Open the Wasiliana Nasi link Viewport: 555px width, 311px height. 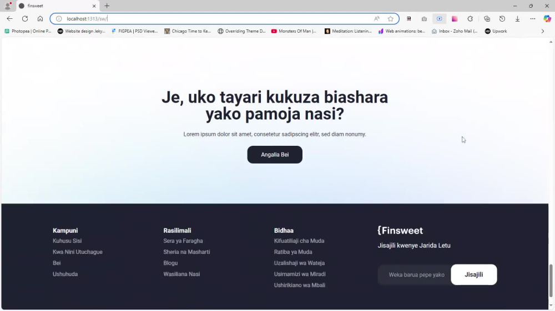(181, 274)
